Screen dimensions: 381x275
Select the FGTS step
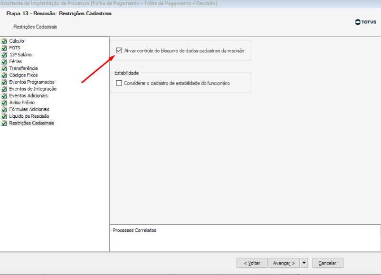[15, 47]
